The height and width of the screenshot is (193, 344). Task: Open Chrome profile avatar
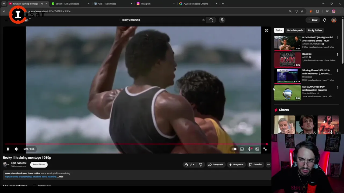334,11
